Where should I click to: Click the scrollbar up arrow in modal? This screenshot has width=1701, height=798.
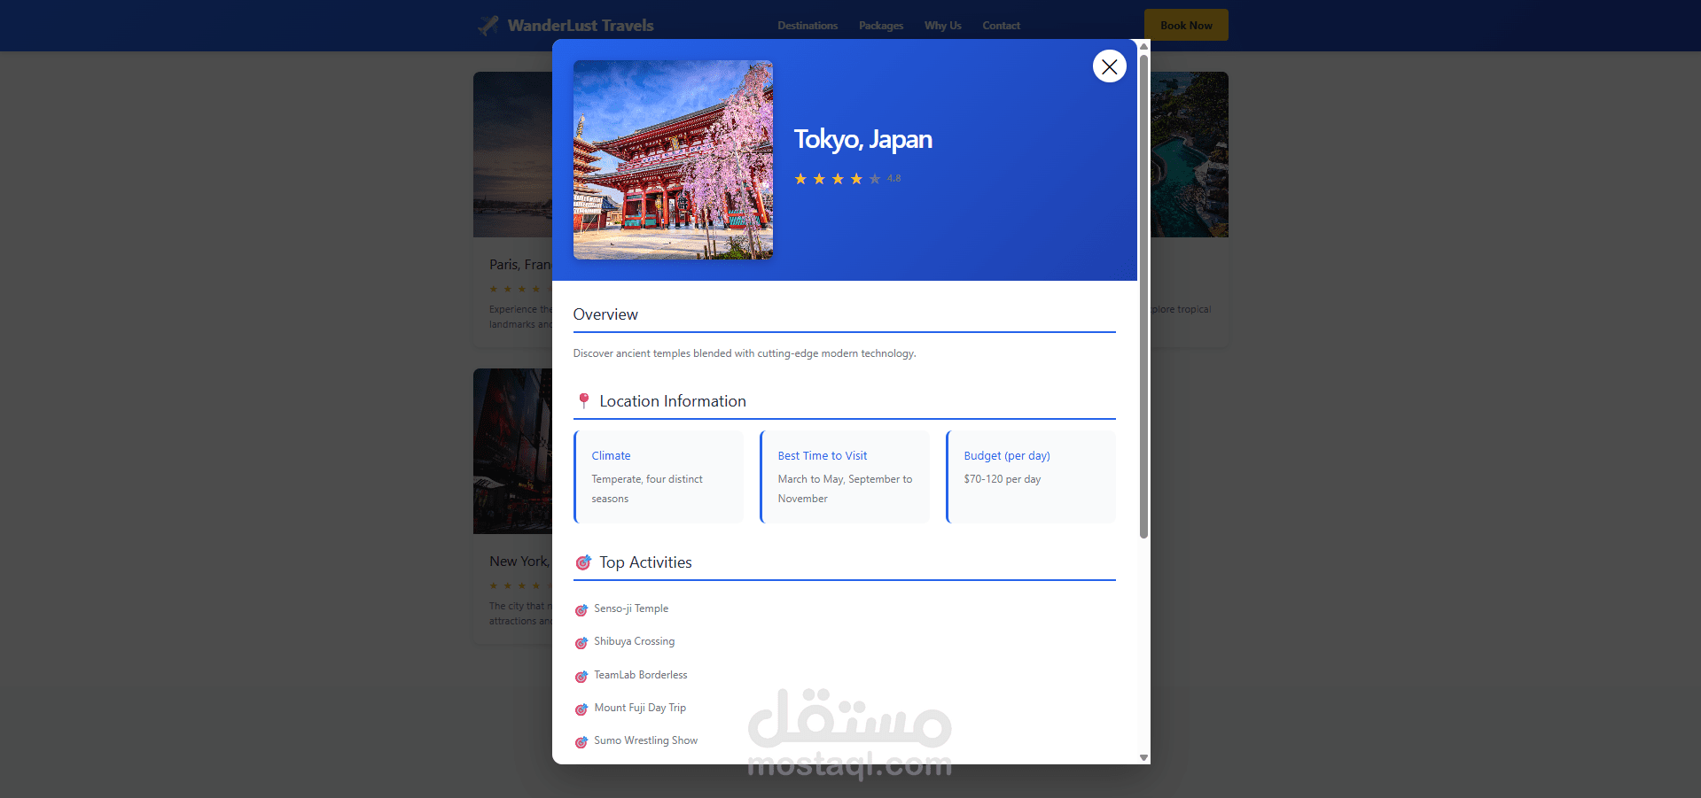point(1143,46)
